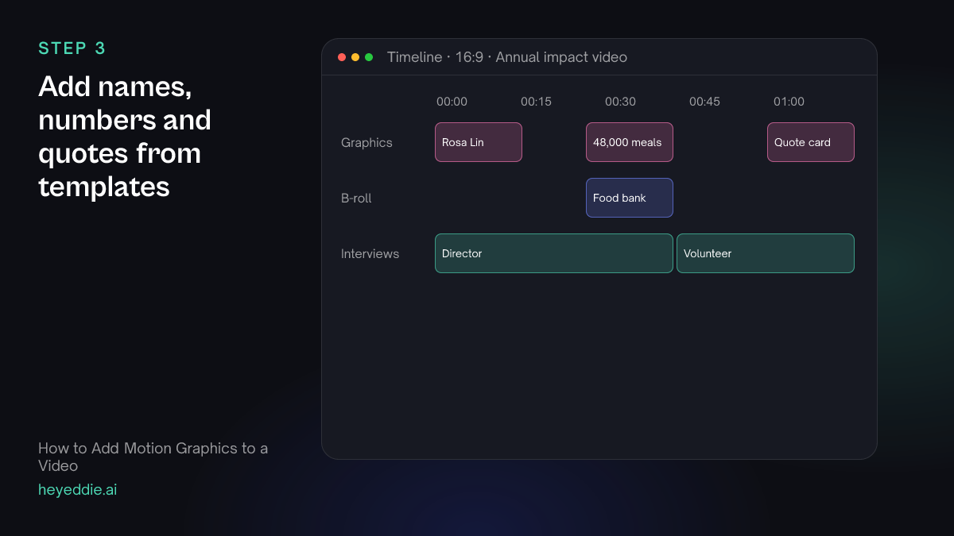
Task: Click the 'Add names, numbers and quotes' heading
Action: 125,136
